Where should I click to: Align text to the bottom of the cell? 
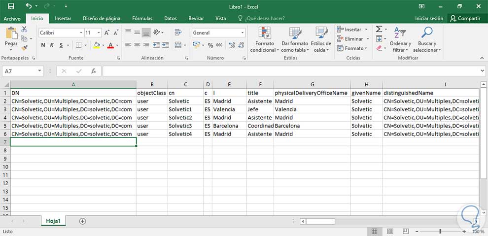pos(146,33)
